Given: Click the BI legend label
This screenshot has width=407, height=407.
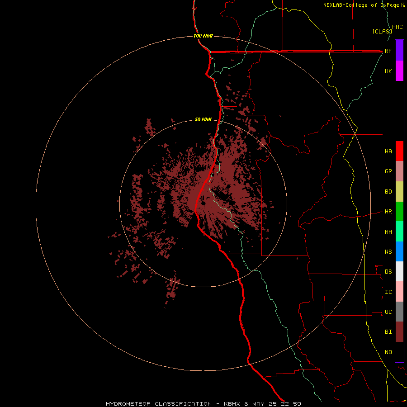Looking at the screenshot, I should [388, 332].
